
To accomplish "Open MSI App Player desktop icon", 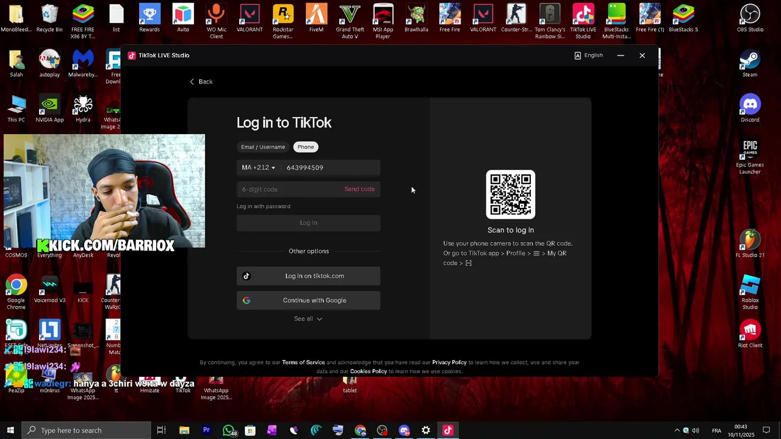I will 383,21.
